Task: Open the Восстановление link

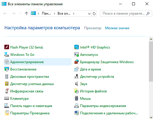Action: 23,69
